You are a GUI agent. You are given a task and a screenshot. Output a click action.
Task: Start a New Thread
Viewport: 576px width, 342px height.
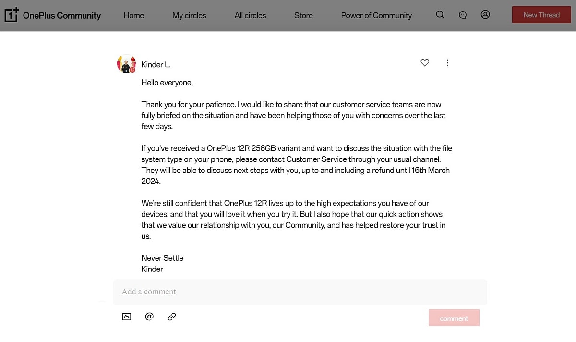click(x=541, y=15)
